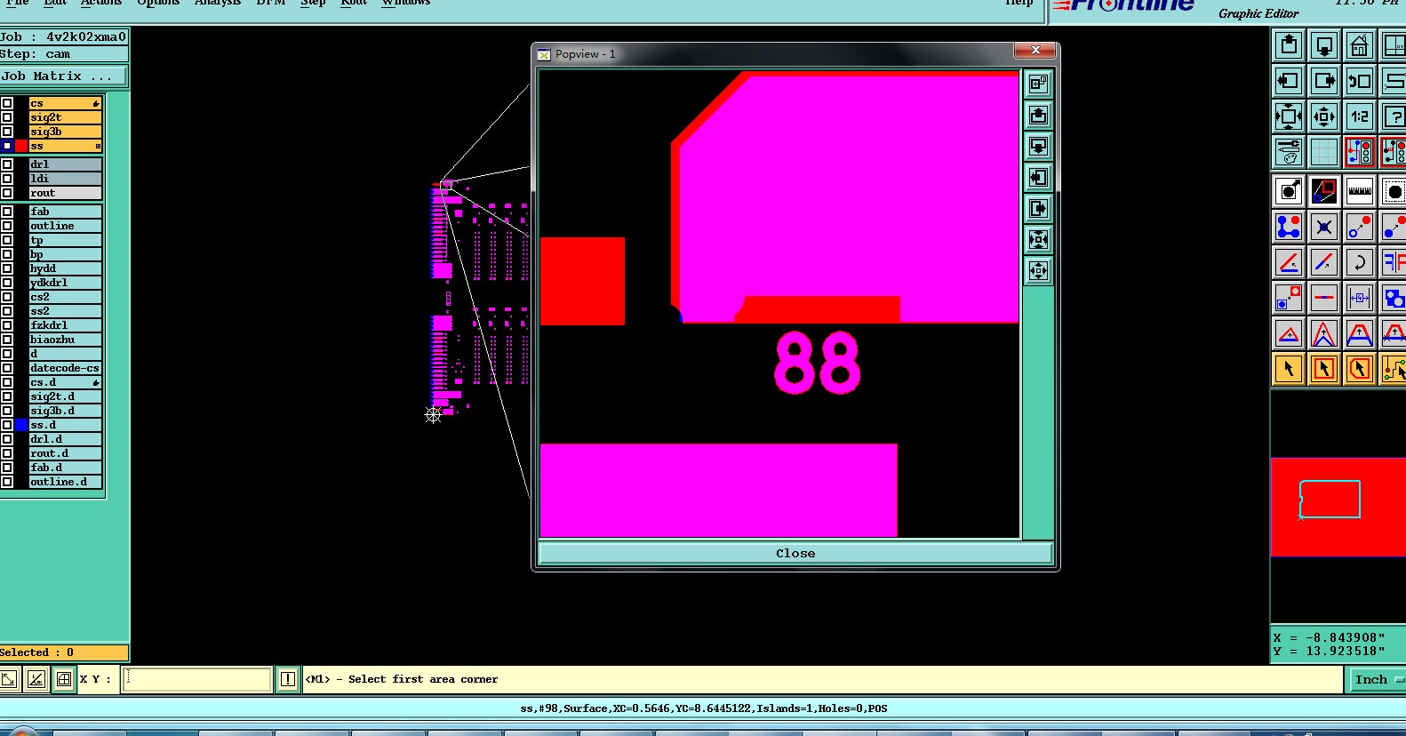Screen dimensions: 1406x736
Task: Toggle the outline layer checkbox
Action: pos(7,226)
